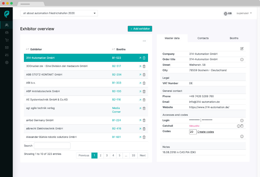Select the ai4bd Germany GmbH row name
The height and width of the screenshot is (177, 260).
(40, 120)
